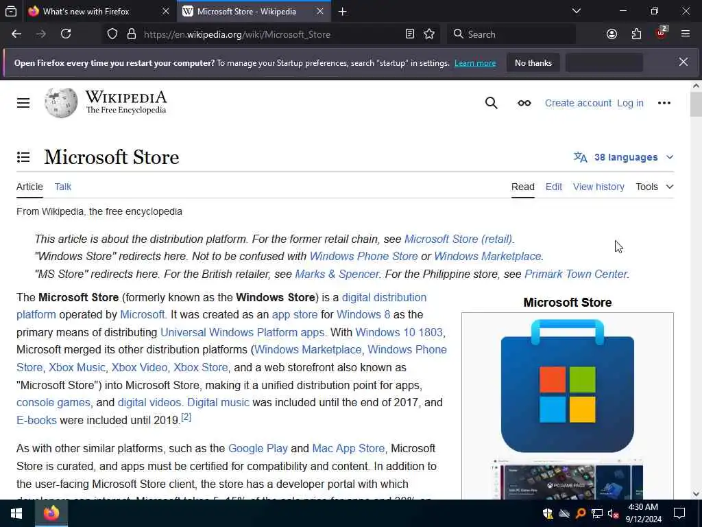Open Windows Security tray icon

pos(547,513)
